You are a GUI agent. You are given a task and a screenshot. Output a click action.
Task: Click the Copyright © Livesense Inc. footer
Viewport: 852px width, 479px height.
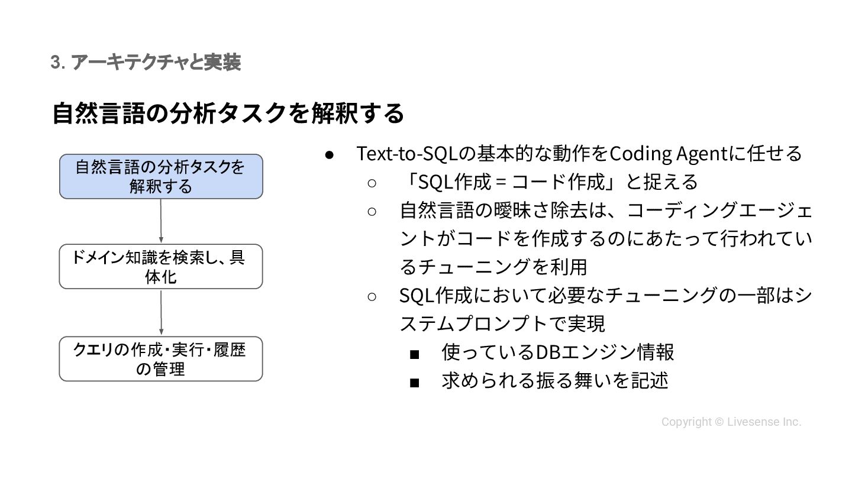tap(731, 422)
